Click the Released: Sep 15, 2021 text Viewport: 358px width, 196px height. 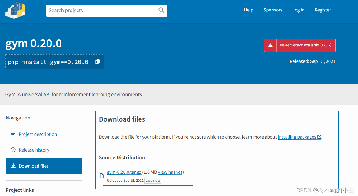click(x=312, y=61)
